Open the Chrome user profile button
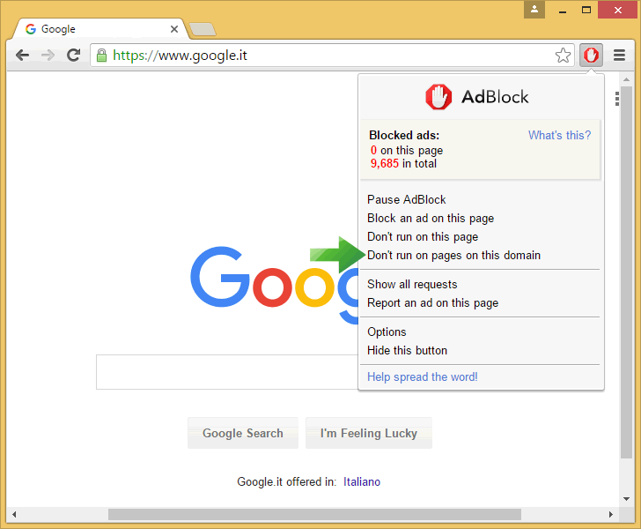641x529 pixels. point(534,10)
